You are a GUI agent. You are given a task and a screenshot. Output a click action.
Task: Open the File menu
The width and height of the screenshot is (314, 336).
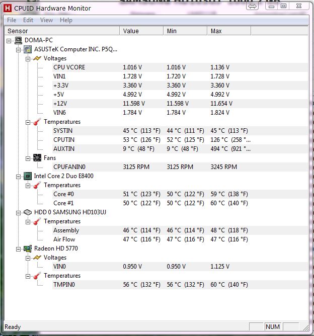[12, 20]
